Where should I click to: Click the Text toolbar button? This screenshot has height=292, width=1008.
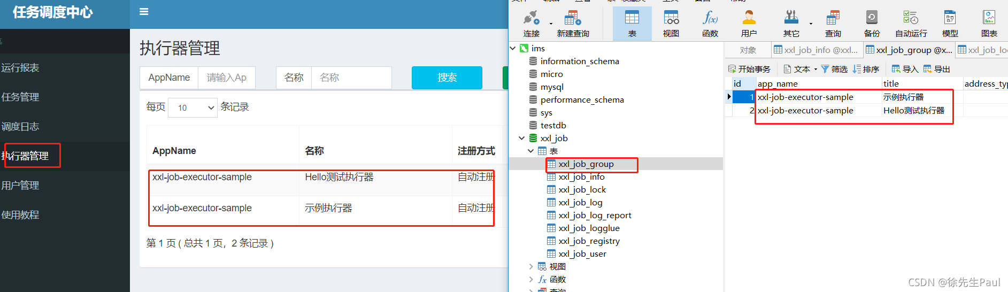tap(797, 69)
